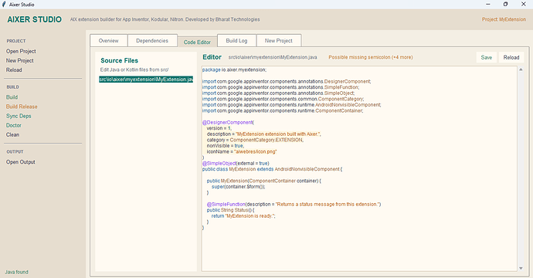Click New Project in the sidebar

click(20, 60)
